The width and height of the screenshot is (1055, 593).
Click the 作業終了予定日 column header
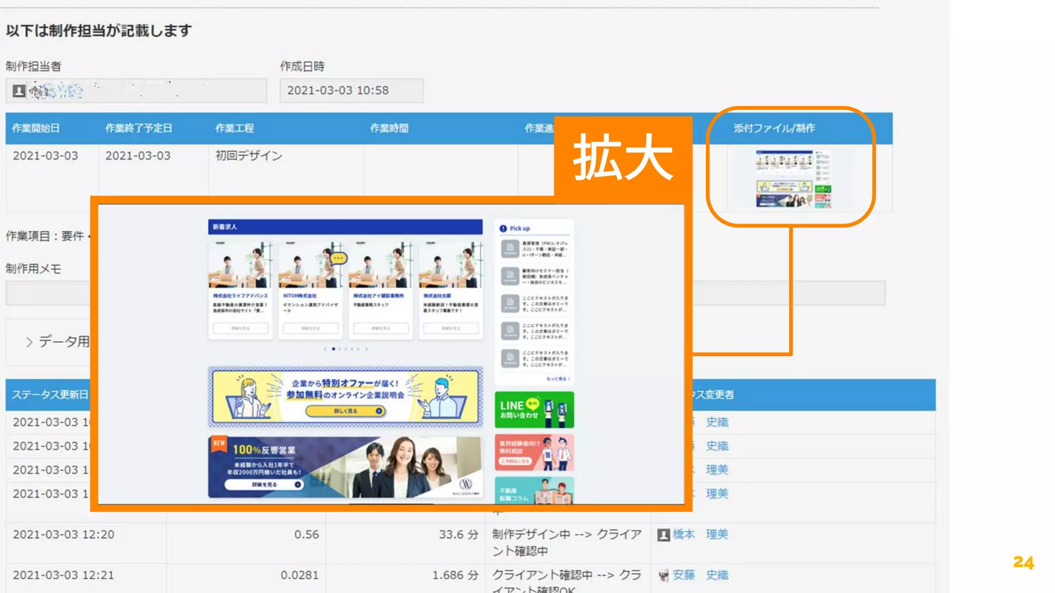click(139, 128)
